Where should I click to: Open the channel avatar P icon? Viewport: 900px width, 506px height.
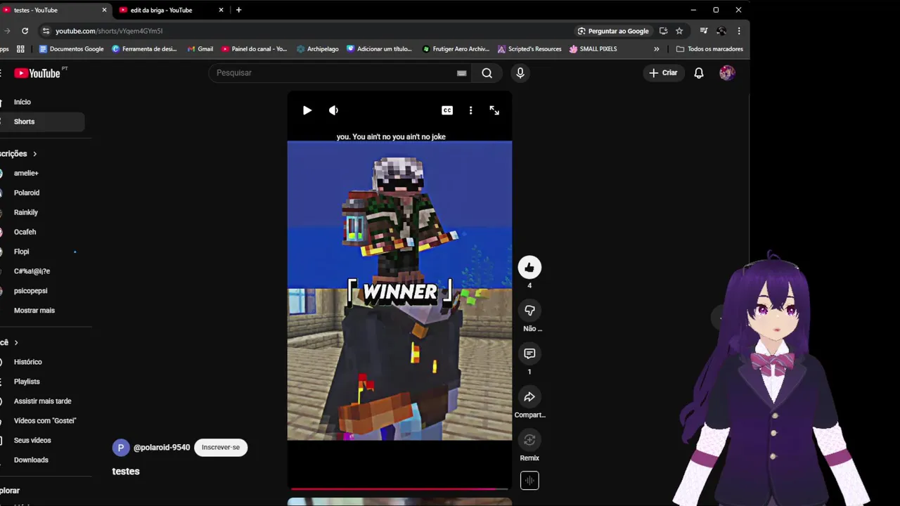121,448
